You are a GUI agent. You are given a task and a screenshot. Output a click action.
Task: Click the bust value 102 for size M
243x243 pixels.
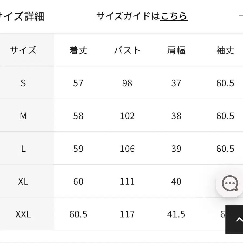coord(127,116)
